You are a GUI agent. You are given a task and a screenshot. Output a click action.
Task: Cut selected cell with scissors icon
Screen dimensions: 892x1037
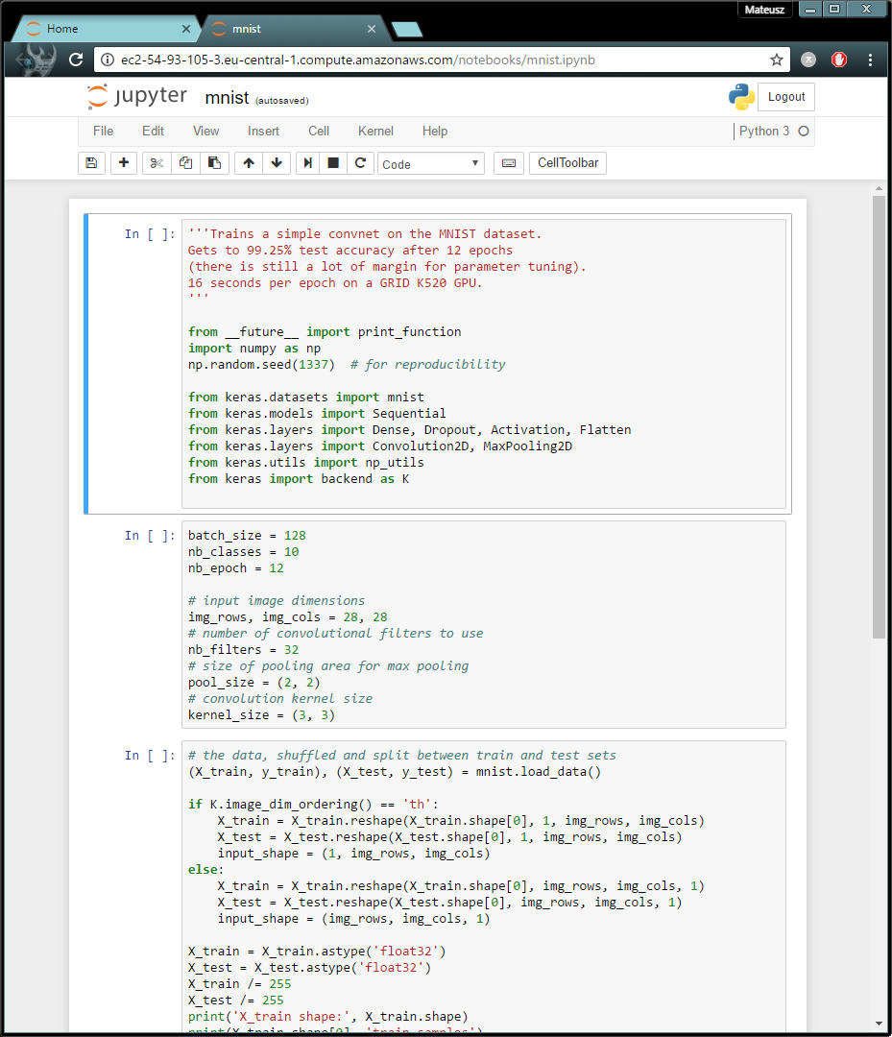(157, 163)
